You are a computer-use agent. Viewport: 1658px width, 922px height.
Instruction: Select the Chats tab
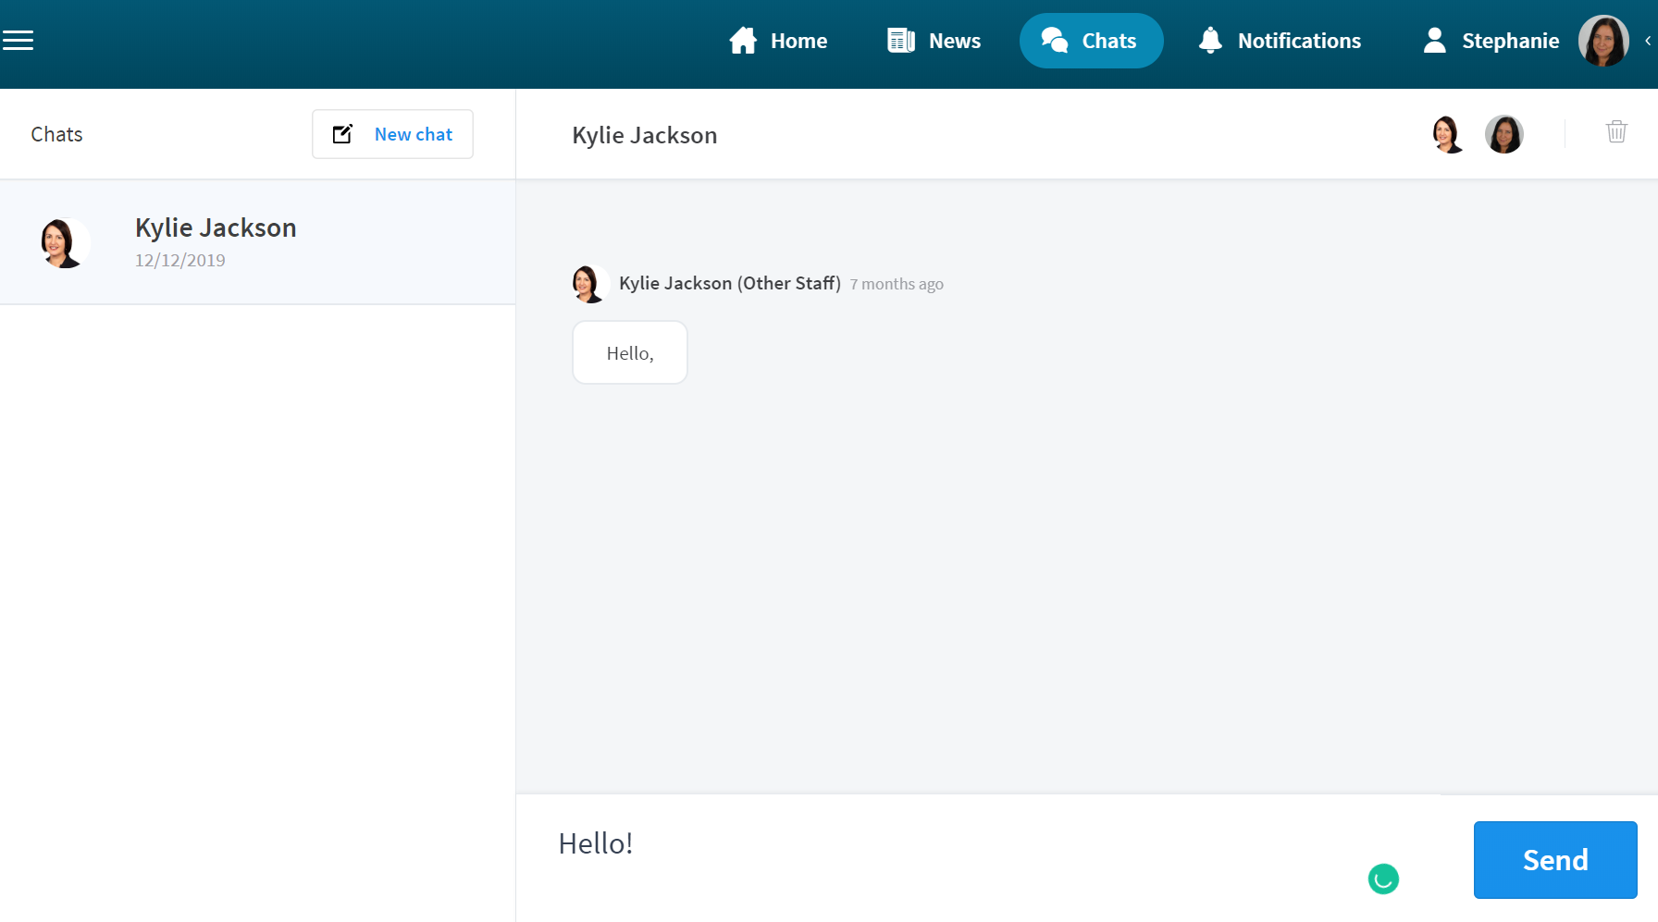[1091, 41]
